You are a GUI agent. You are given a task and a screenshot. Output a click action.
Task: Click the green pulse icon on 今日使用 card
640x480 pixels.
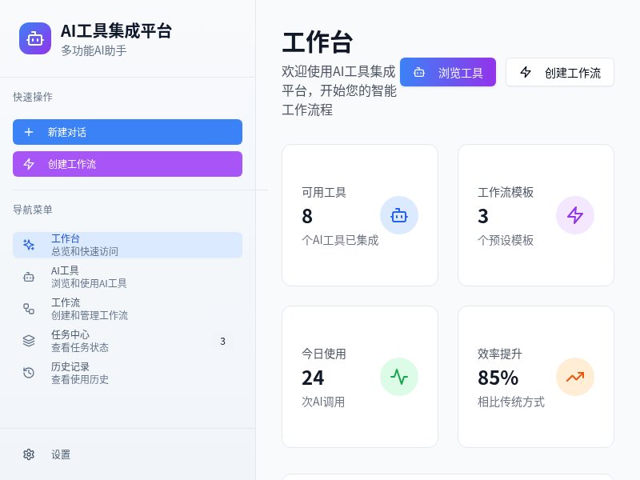click(x=399, y=377)
